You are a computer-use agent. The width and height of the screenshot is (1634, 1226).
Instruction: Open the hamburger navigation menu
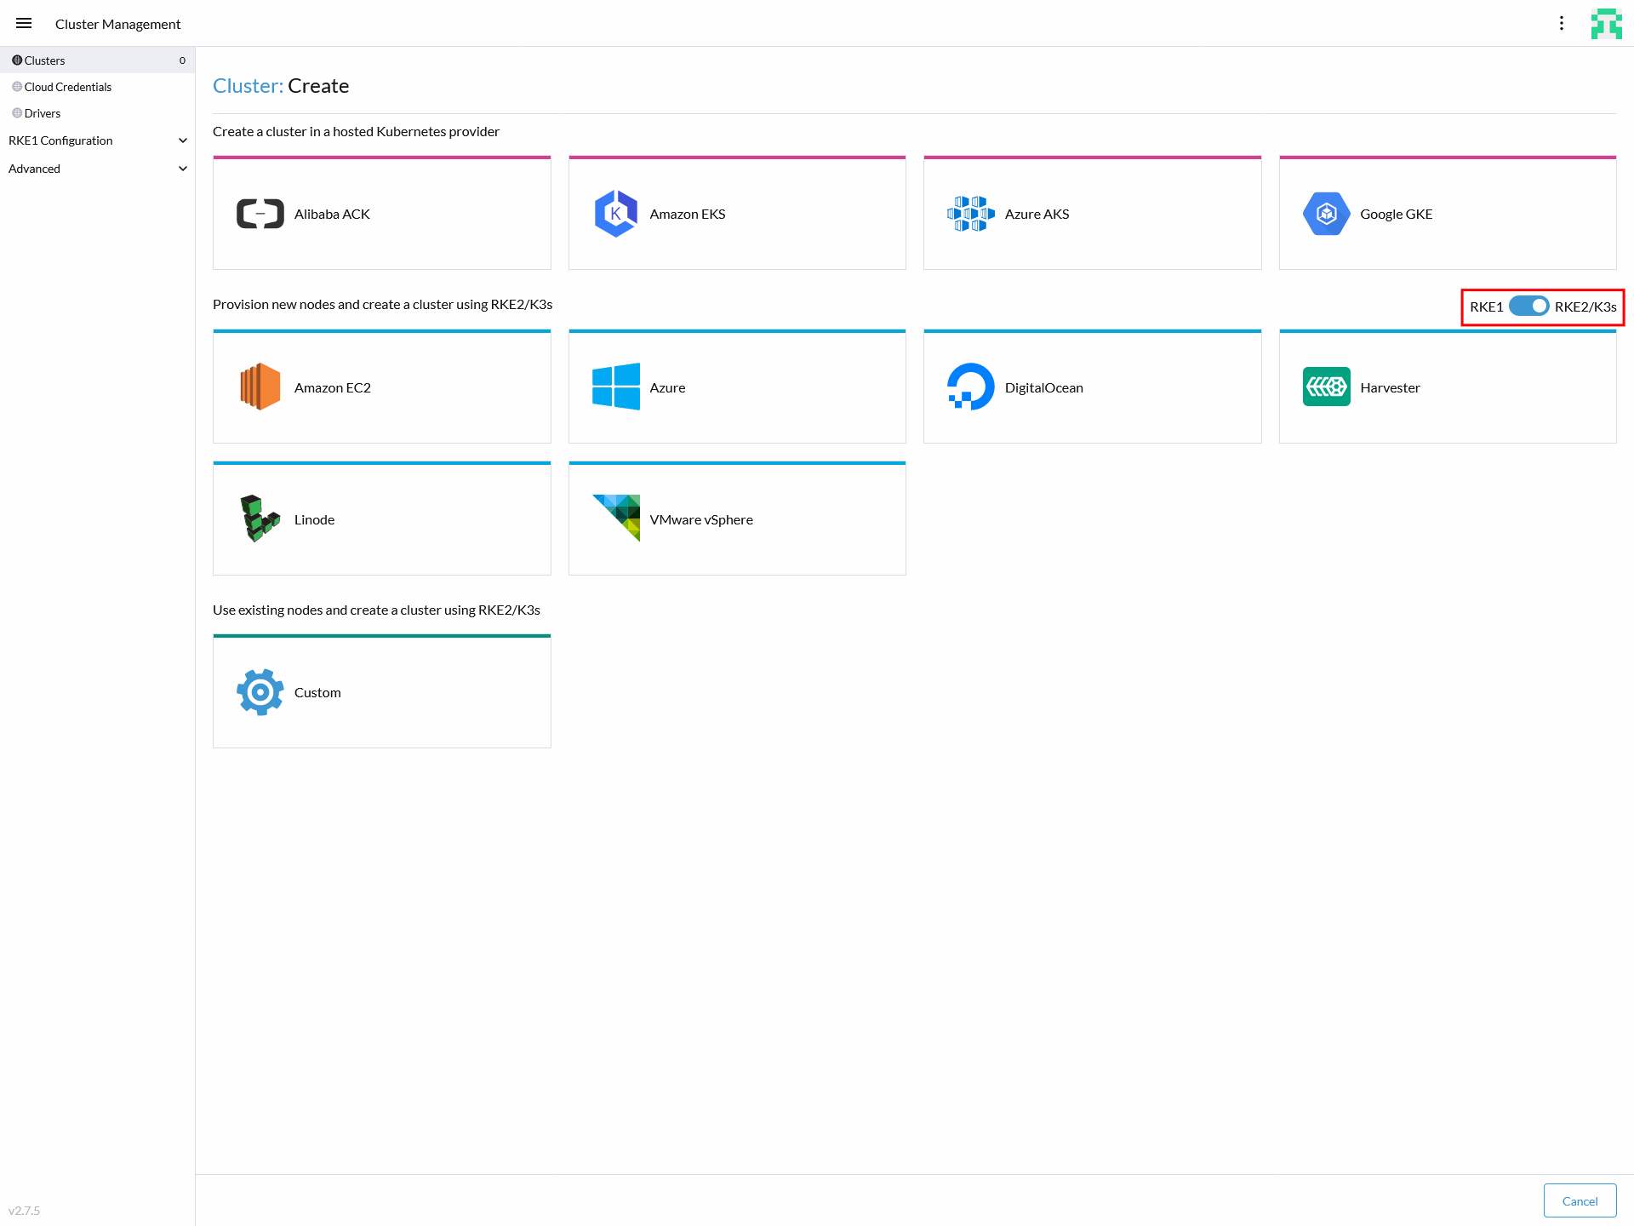coord(24,24)
